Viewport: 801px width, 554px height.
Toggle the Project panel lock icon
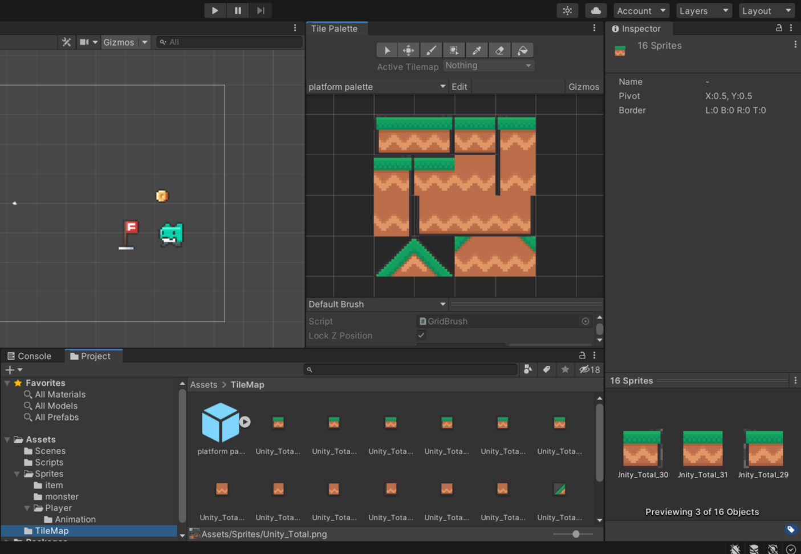[x=582, y=355]
